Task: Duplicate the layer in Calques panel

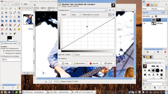Action: click(x=158, y=52)
